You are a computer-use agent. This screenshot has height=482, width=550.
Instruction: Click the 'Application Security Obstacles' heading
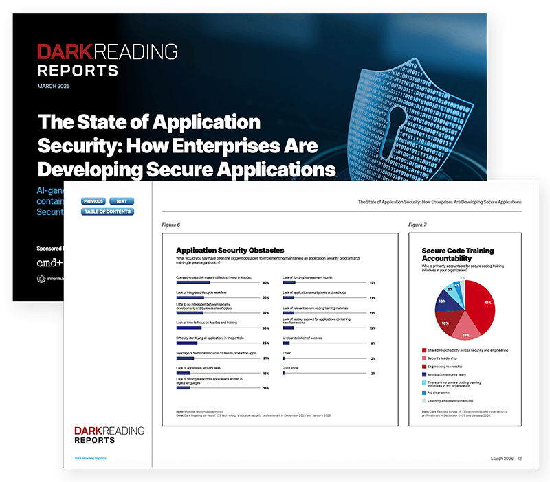(230, 250)
